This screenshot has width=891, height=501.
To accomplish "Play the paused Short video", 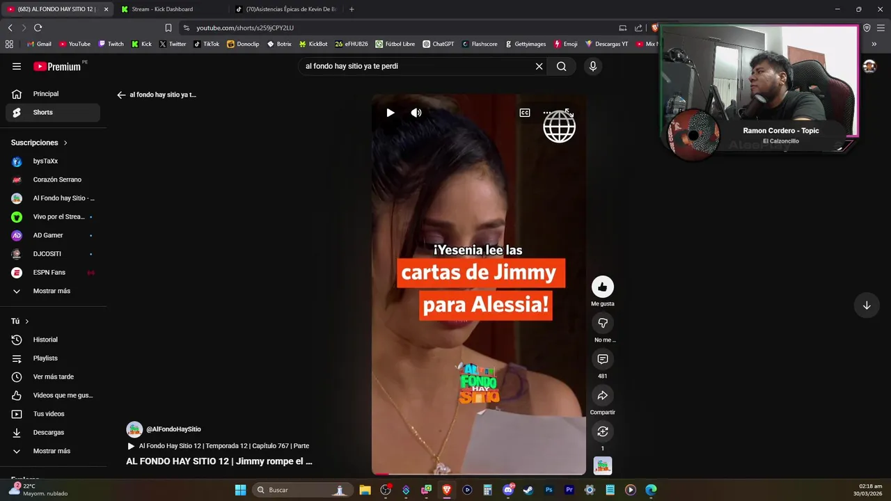I will [x=391, y=113].
